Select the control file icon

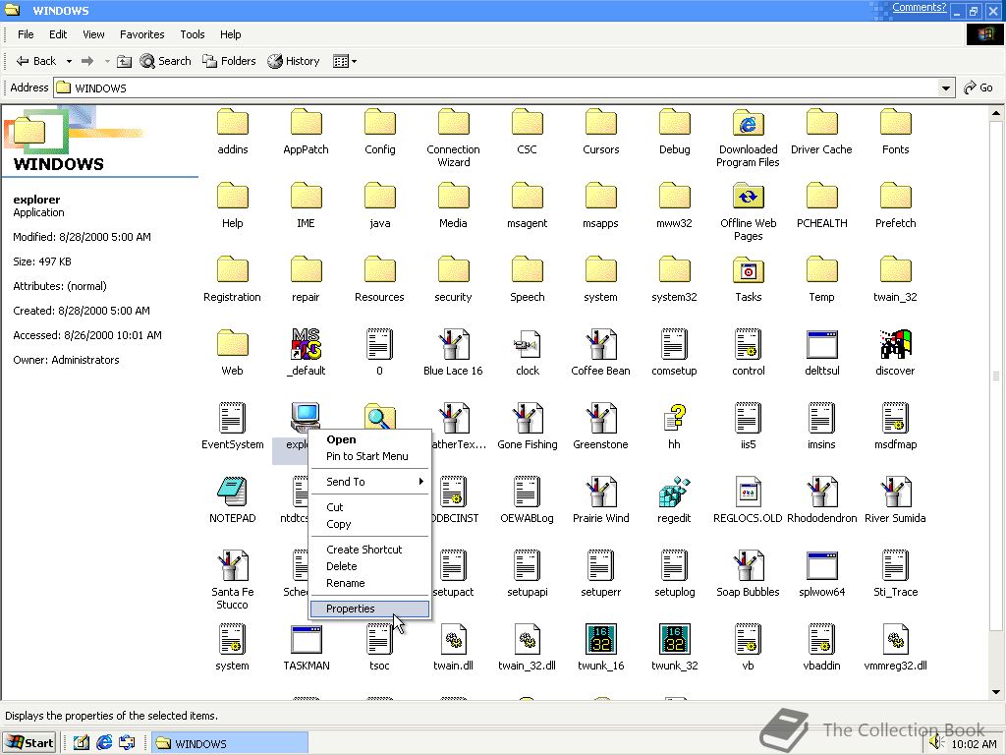click(x=748, y=345)
